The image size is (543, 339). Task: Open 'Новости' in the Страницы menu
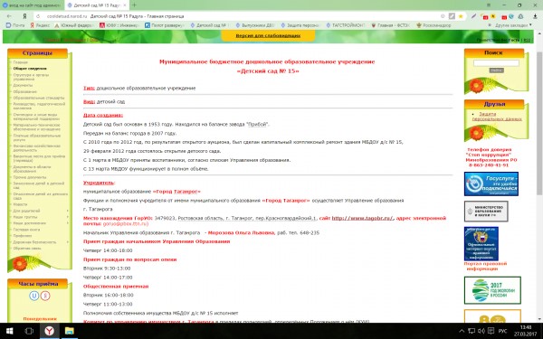coord(20,204)
